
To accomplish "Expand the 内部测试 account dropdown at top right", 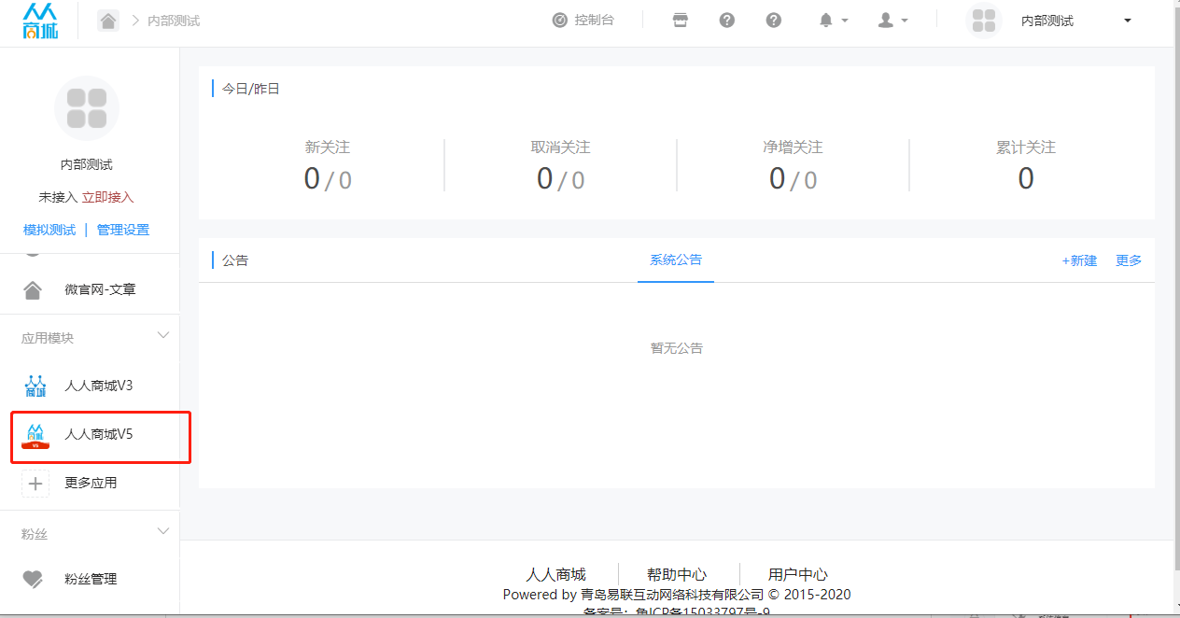I will click(1127, 21).
